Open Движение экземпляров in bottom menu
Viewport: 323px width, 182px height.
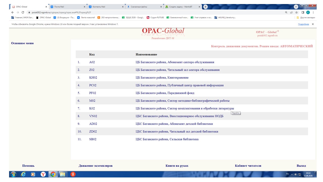(95, 166)
